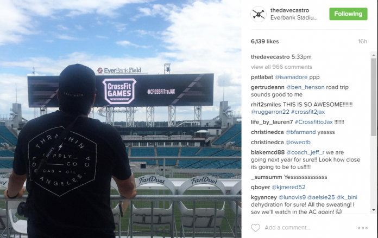Screen dimensions: 378x238
Task: Click the comments scrollbar thumb
Action: [374, 97]
